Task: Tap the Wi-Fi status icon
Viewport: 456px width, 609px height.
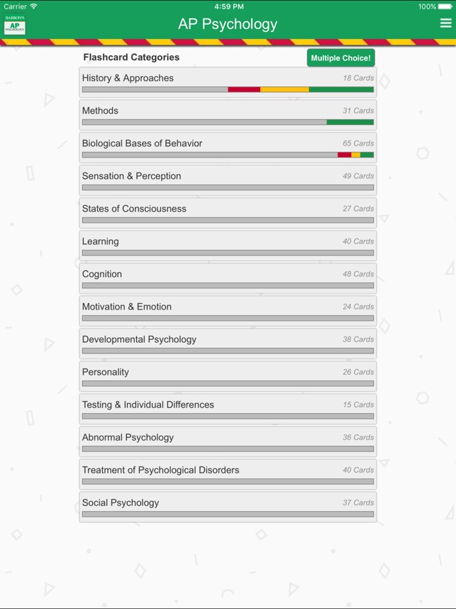Action: click(34, 6)
